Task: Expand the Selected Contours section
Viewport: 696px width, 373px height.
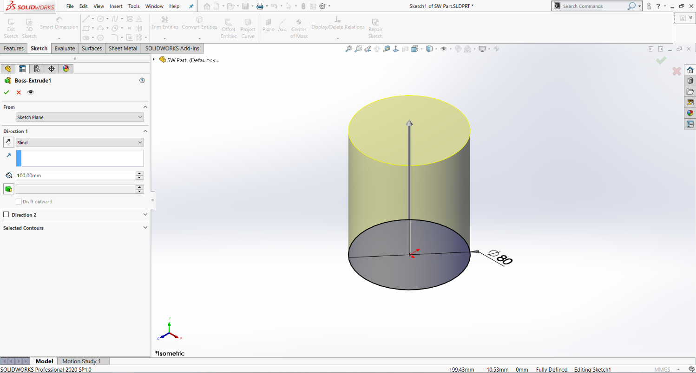Action: pyautogui.click(x=144, y=228)
